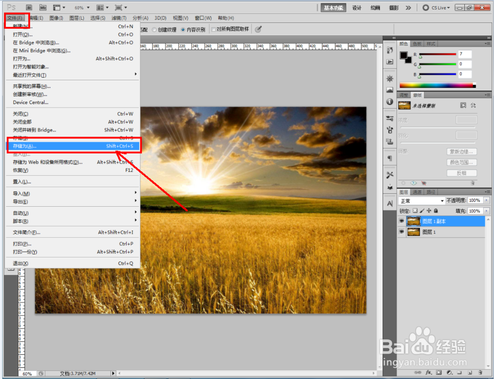Lock all padlock icon in Layers panel

436,211
